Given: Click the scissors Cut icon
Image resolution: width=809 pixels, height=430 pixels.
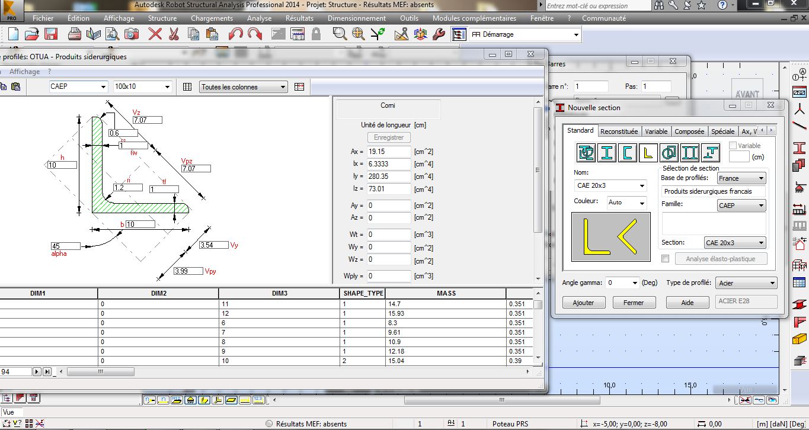Looking at the screenshot, I should (174, 34).
